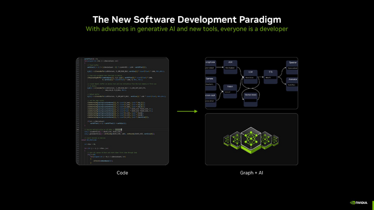Select the ASR node in the graph

(230, 67)
